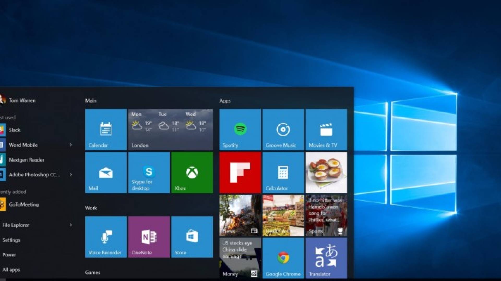Image resolution: width=501 pixels, height=281 pixels.
Task: Open the Money live tile
Action: (240, 258)
